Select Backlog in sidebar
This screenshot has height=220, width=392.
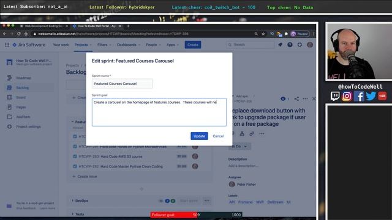[23, 87]
